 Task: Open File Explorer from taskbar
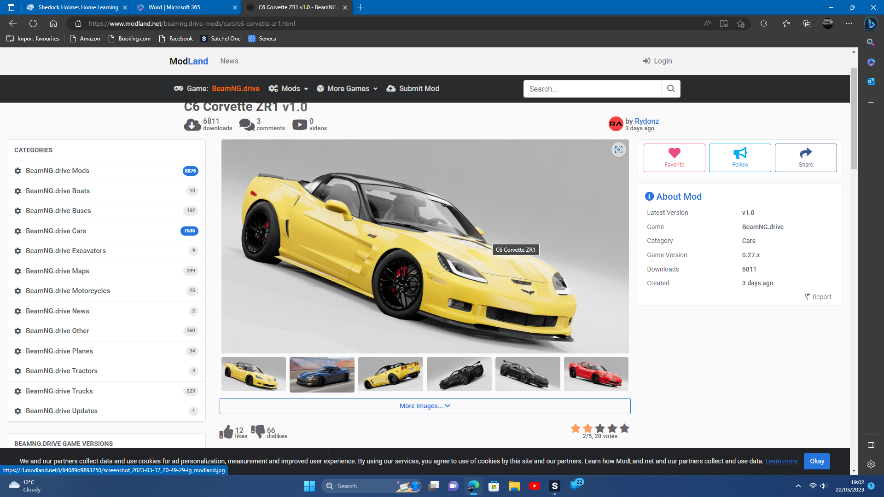(x=514, y=486)
